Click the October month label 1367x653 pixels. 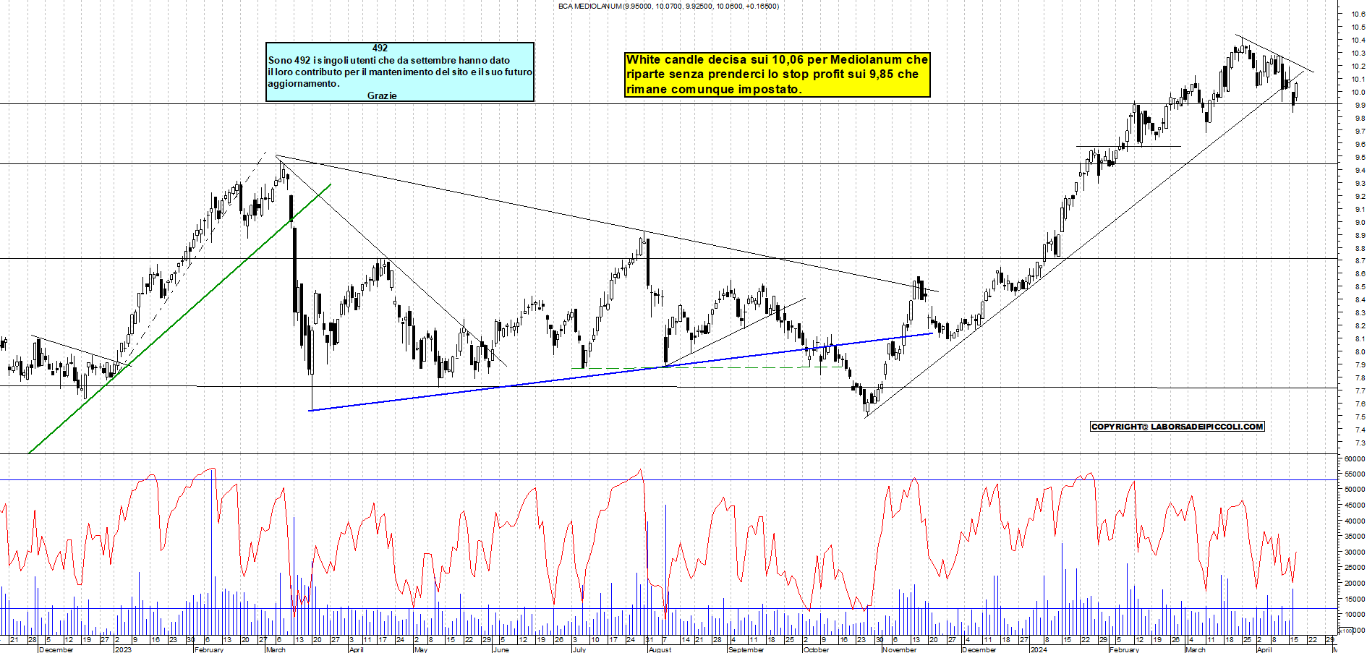pyautogui.click(x=816, y=649)
